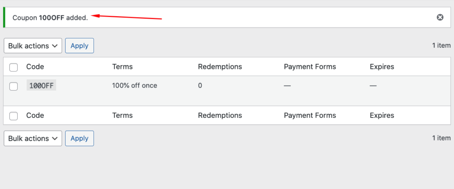
Task: Expand the Bulk actions dropdown below the table
Action: click(33, 138)
